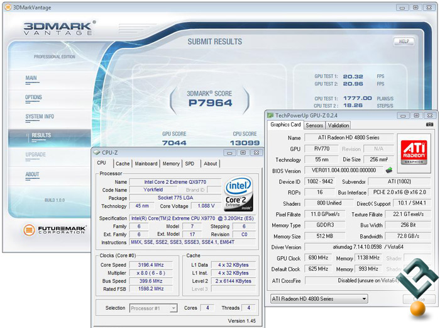Click the ATI Radeon logo in GPU-Z
The width and height of the screenshot is (440, 328).
pyautogui.click(x=414, y=152)
